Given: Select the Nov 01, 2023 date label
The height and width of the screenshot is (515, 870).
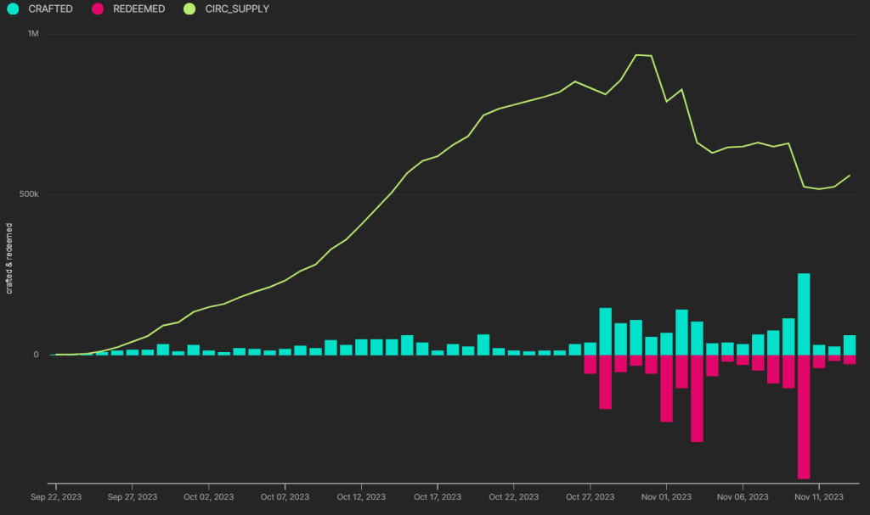Looking at the screenshot, I should (667, 497).
